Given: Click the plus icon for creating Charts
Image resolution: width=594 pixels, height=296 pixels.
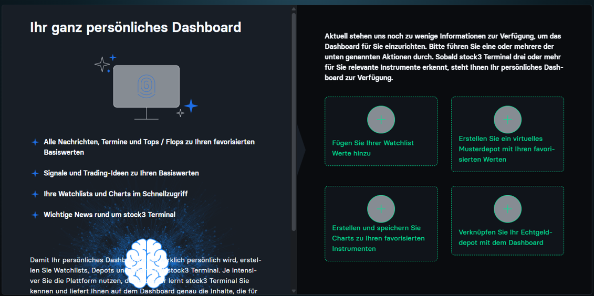Looking at the screenshot, I should (381, 209).
